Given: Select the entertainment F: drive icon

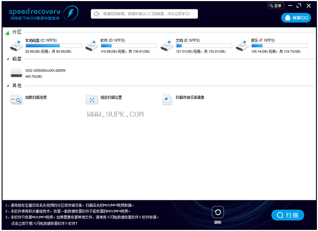Looking at the screenshot, I should click(242, 46).
